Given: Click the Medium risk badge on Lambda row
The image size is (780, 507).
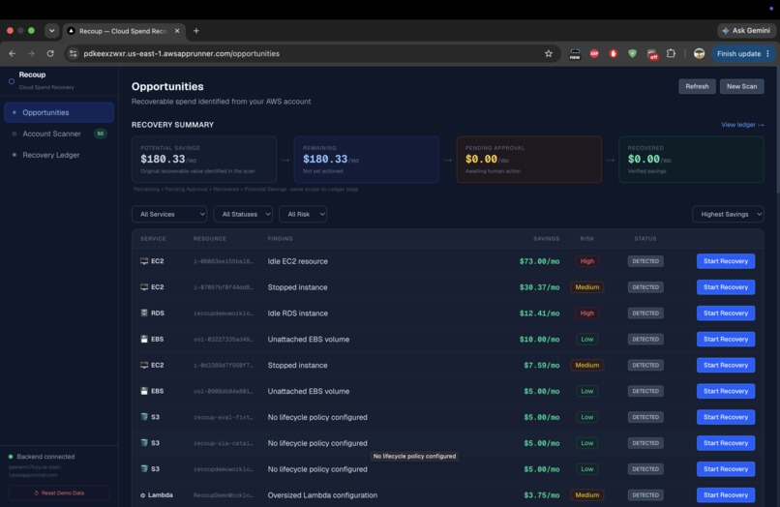Looking at the screenshot, I should pyautogui.click(x=587, y=495).
